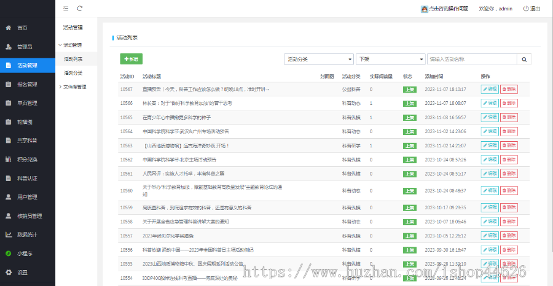Edit activity 10566

490,104
